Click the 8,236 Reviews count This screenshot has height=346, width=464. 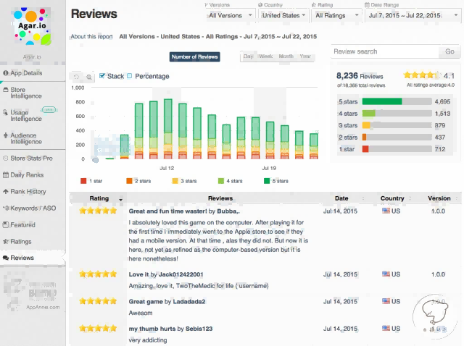coord(360,76)
